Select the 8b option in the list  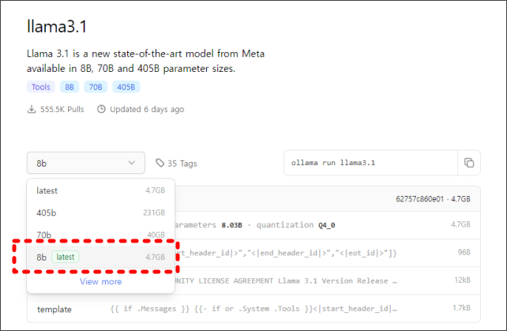(42, 257)
